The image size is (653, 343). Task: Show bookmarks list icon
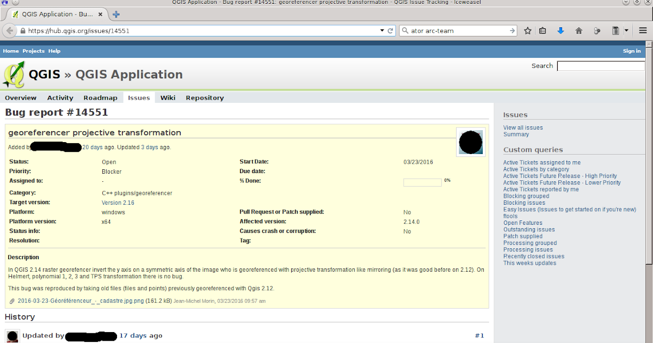click(543, 31)
